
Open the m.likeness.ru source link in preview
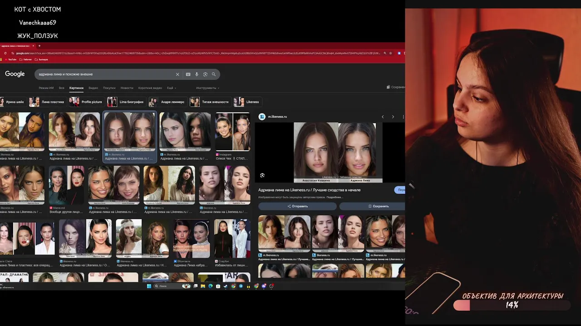tap(277, 117)
